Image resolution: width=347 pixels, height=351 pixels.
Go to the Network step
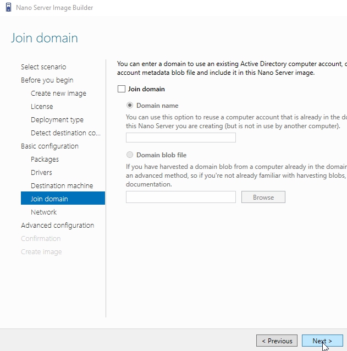[x=43, y=212]
